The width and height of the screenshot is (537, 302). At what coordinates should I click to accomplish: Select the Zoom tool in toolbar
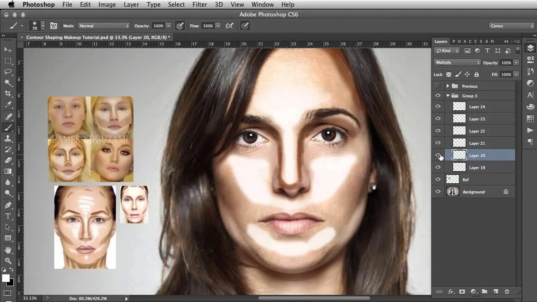[x=8, y=260]
